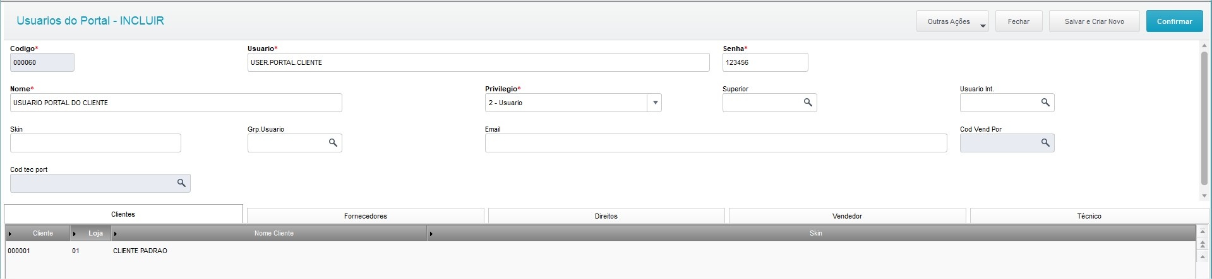
Task: Switch to the Fornecedores tab
Action: pyautogui.click(x=365, y=216)
